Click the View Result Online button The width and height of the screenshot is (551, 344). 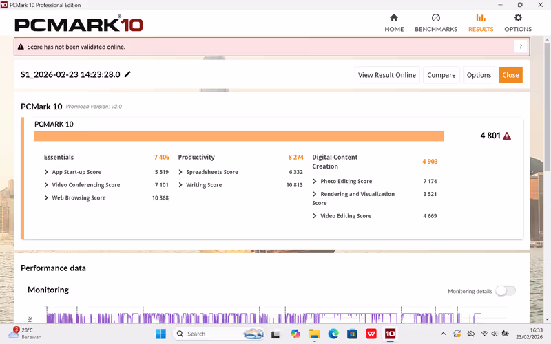click(x=386, y=75)
